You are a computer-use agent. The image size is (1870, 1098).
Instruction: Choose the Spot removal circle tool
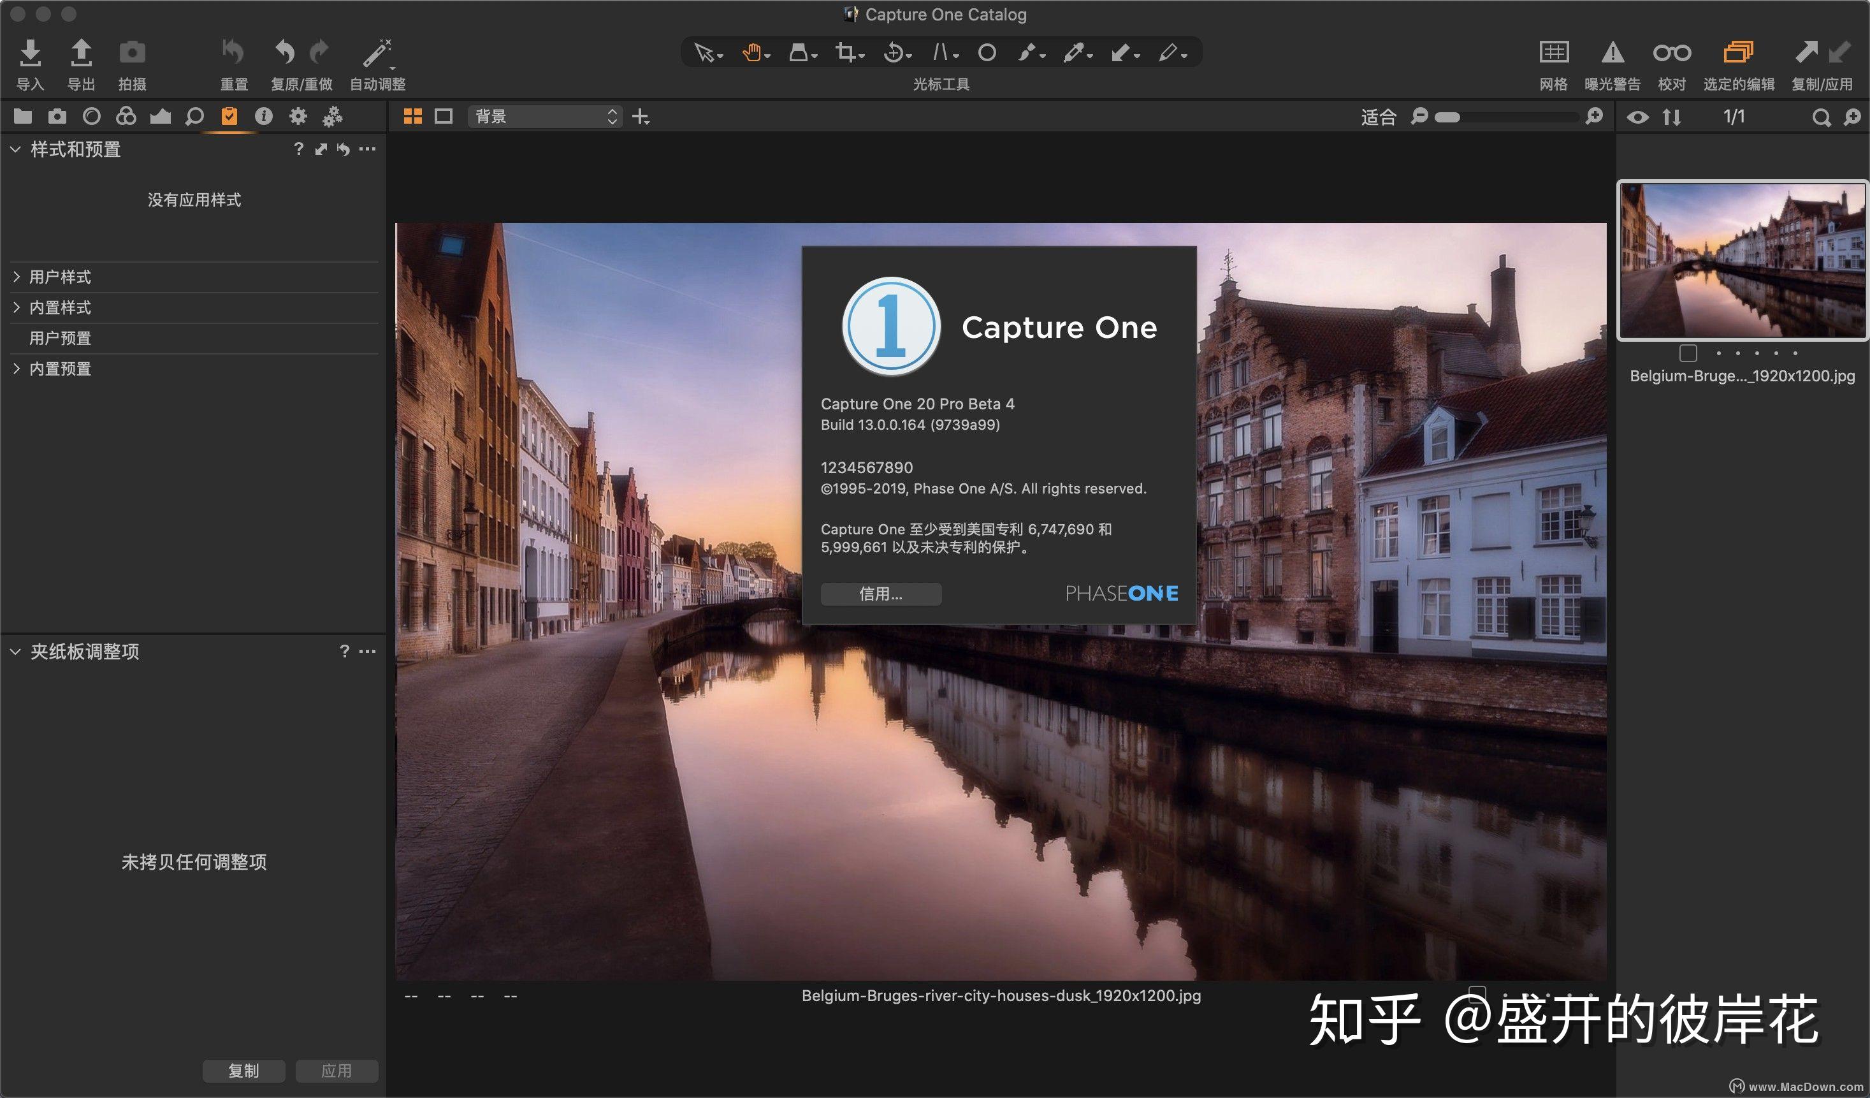pyautogui.click(x=987, y=53)
